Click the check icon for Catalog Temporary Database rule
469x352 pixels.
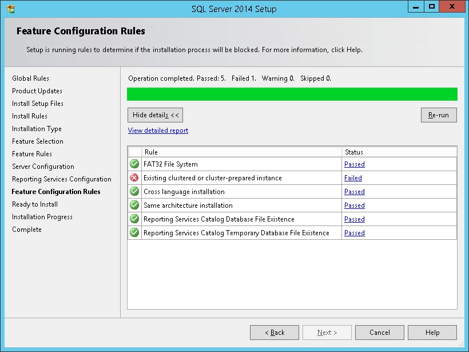[x=134, y=232]
